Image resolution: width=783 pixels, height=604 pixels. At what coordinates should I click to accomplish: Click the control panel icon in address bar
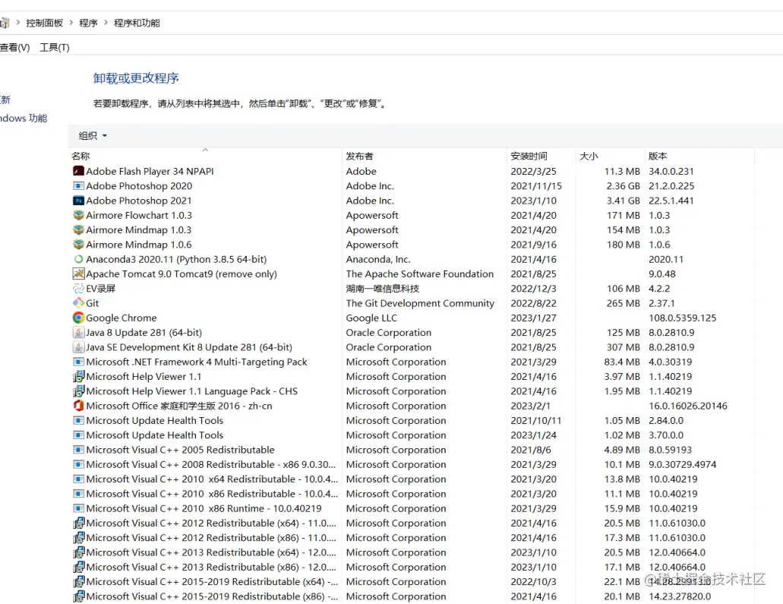[4, 23]
